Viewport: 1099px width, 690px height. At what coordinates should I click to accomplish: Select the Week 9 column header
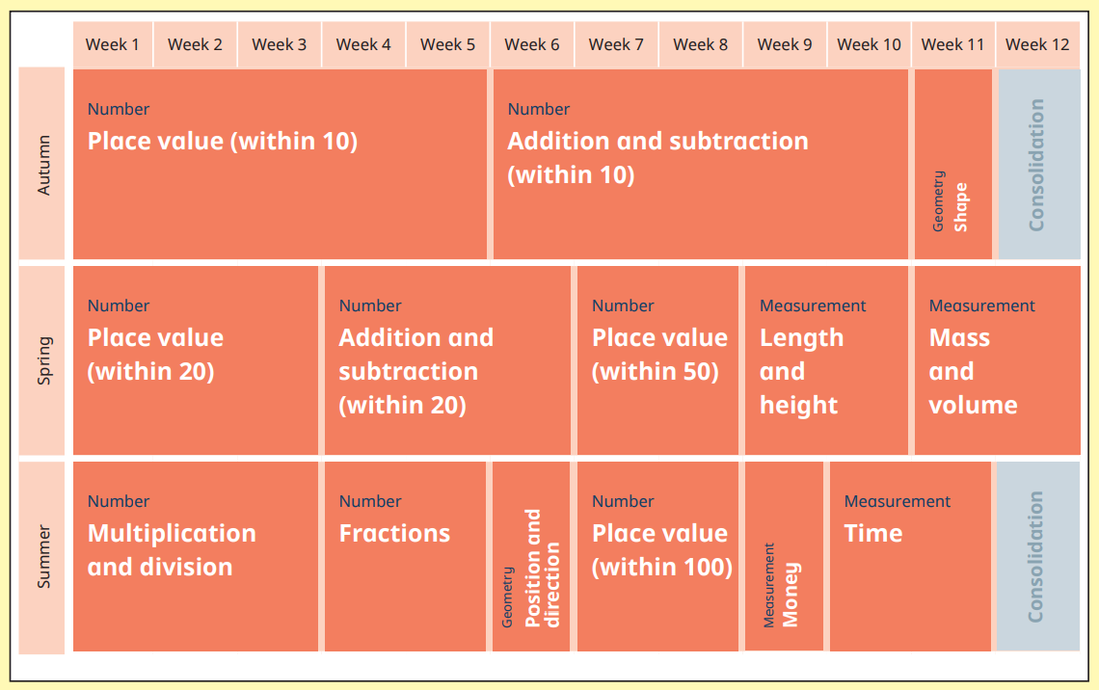tap(785, 44)
